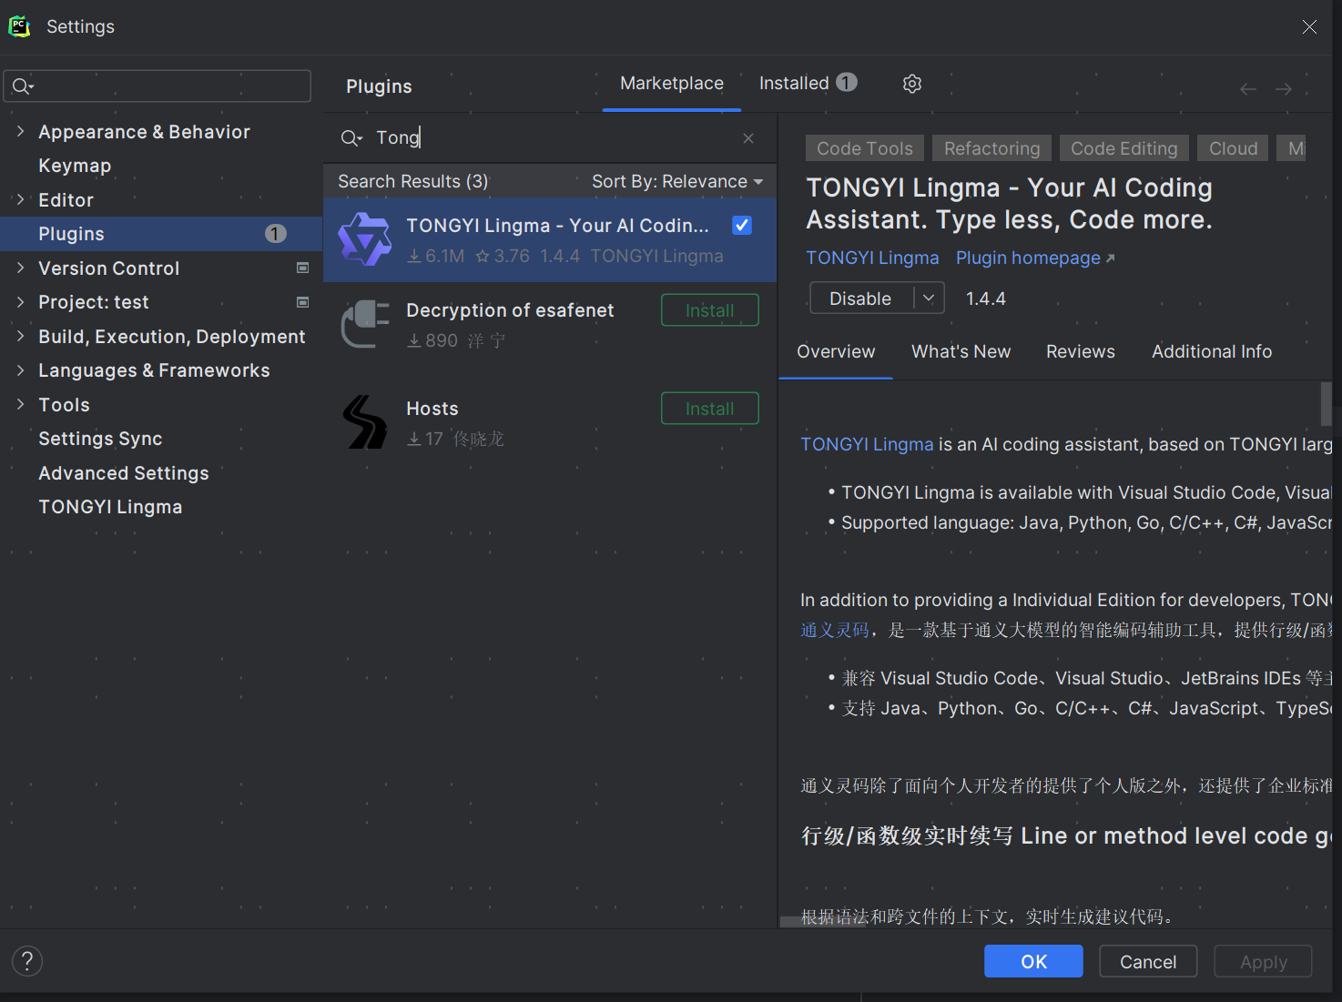Click the Code Tools tag
Screen dimensions: 1342x1002
tap(865, 148)
